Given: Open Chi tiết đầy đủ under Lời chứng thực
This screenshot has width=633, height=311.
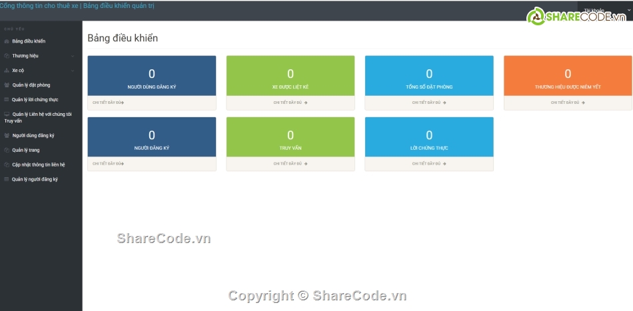Looking at the screenshot, I should pos(429,164).
